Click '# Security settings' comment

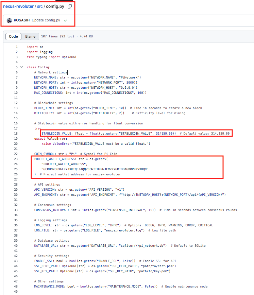pos(52,256)
